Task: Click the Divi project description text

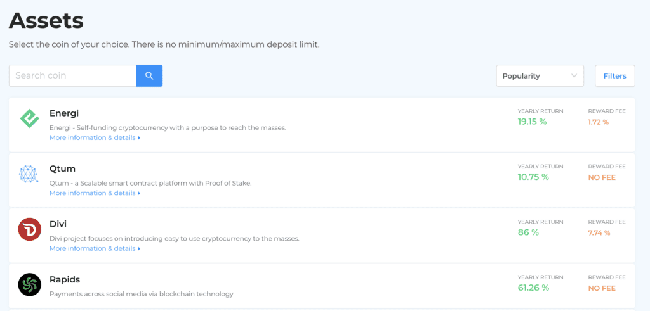Action: tap(174, 239)
